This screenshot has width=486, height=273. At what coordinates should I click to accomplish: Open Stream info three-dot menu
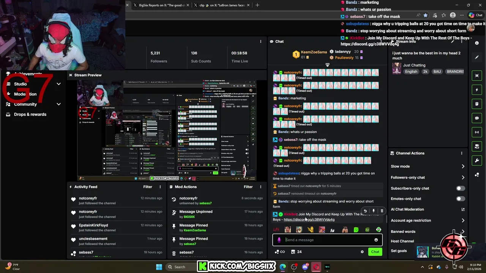tap(462, 42)
